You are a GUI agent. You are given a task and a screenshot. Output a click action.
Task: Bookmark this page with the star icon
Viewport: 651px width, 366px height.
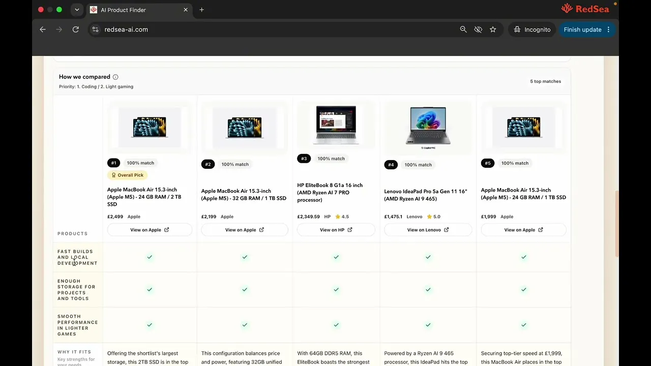(493, 29)
